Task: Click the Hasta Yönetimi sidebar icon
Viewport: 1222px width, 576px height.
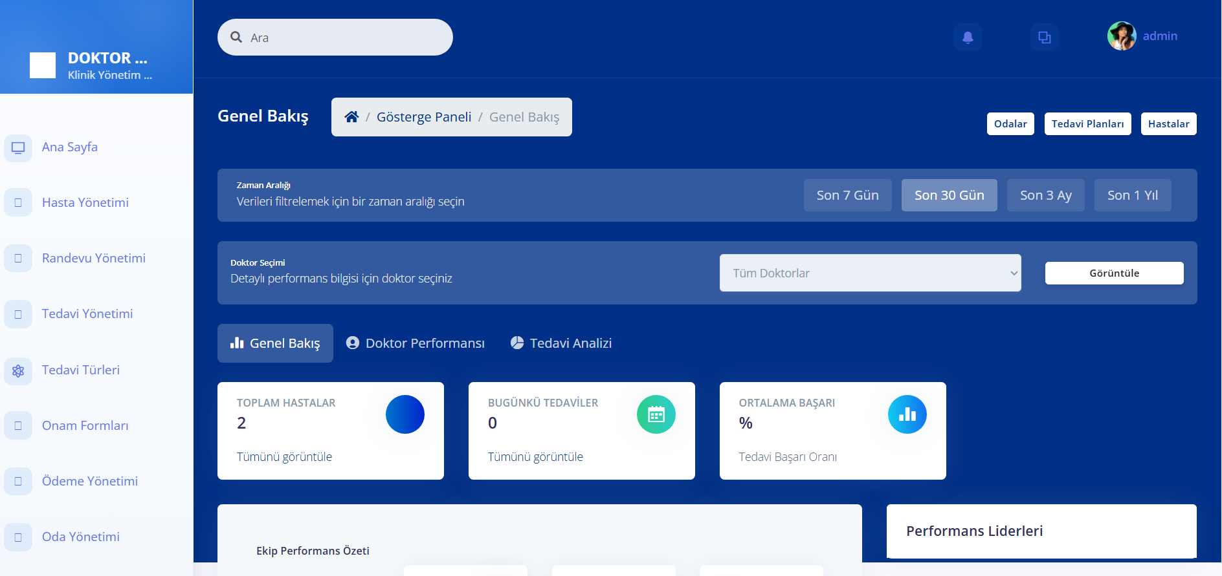Action: click(18, 203)
